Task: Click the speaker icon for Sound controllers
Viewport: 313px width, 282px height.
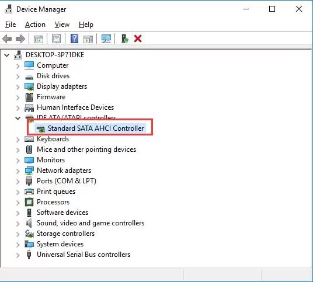Action: tap(29, 223)
